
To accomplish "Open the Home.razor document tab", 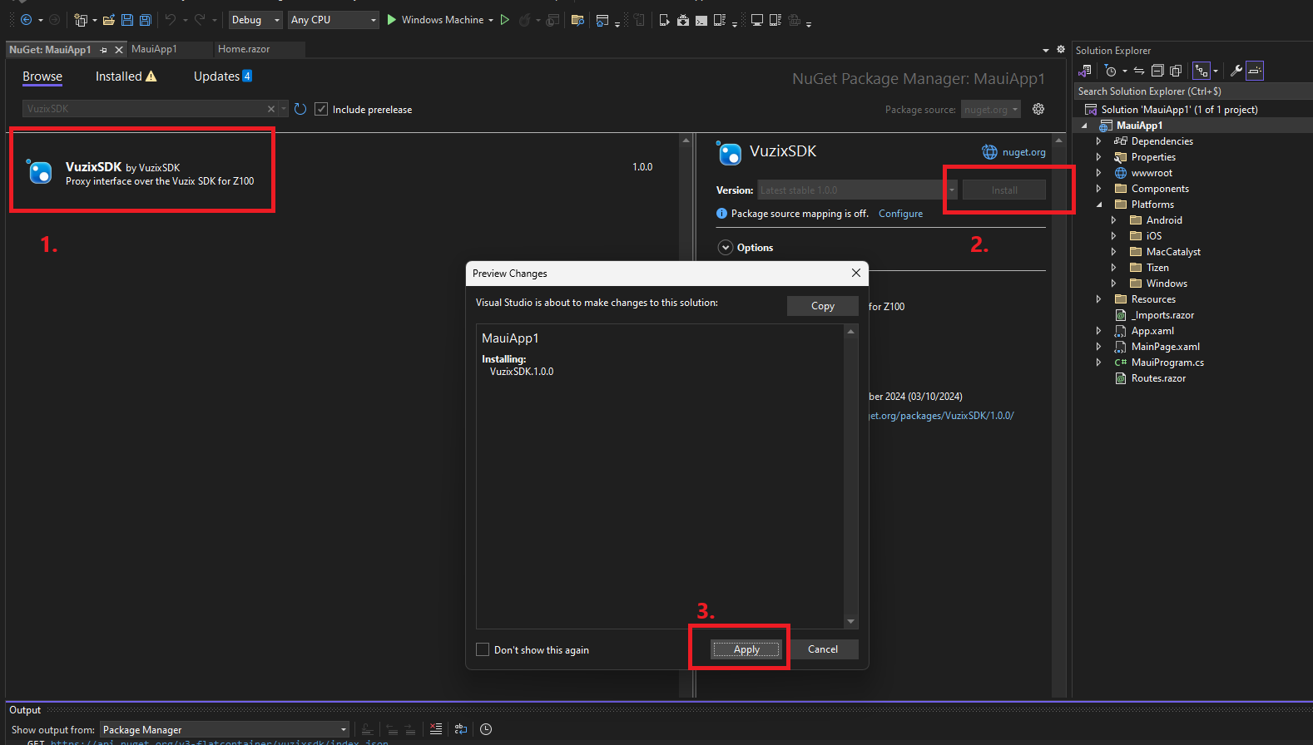I will [244, 49].
